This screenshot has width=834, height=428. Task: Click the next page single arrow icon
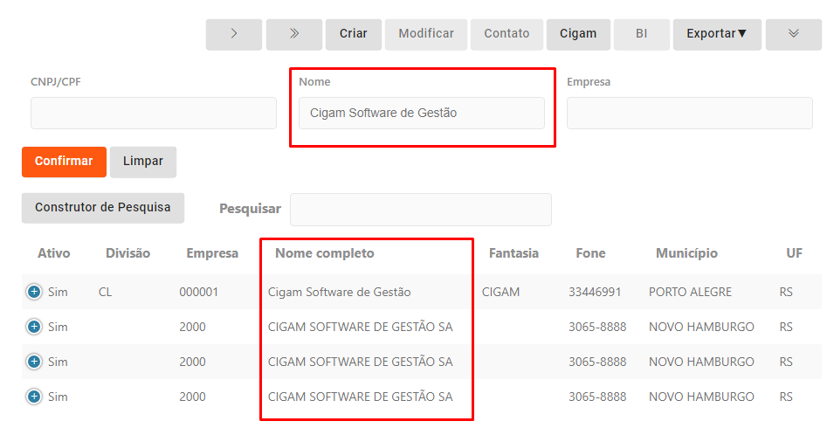pyautogui.click(x=234, y=34)
